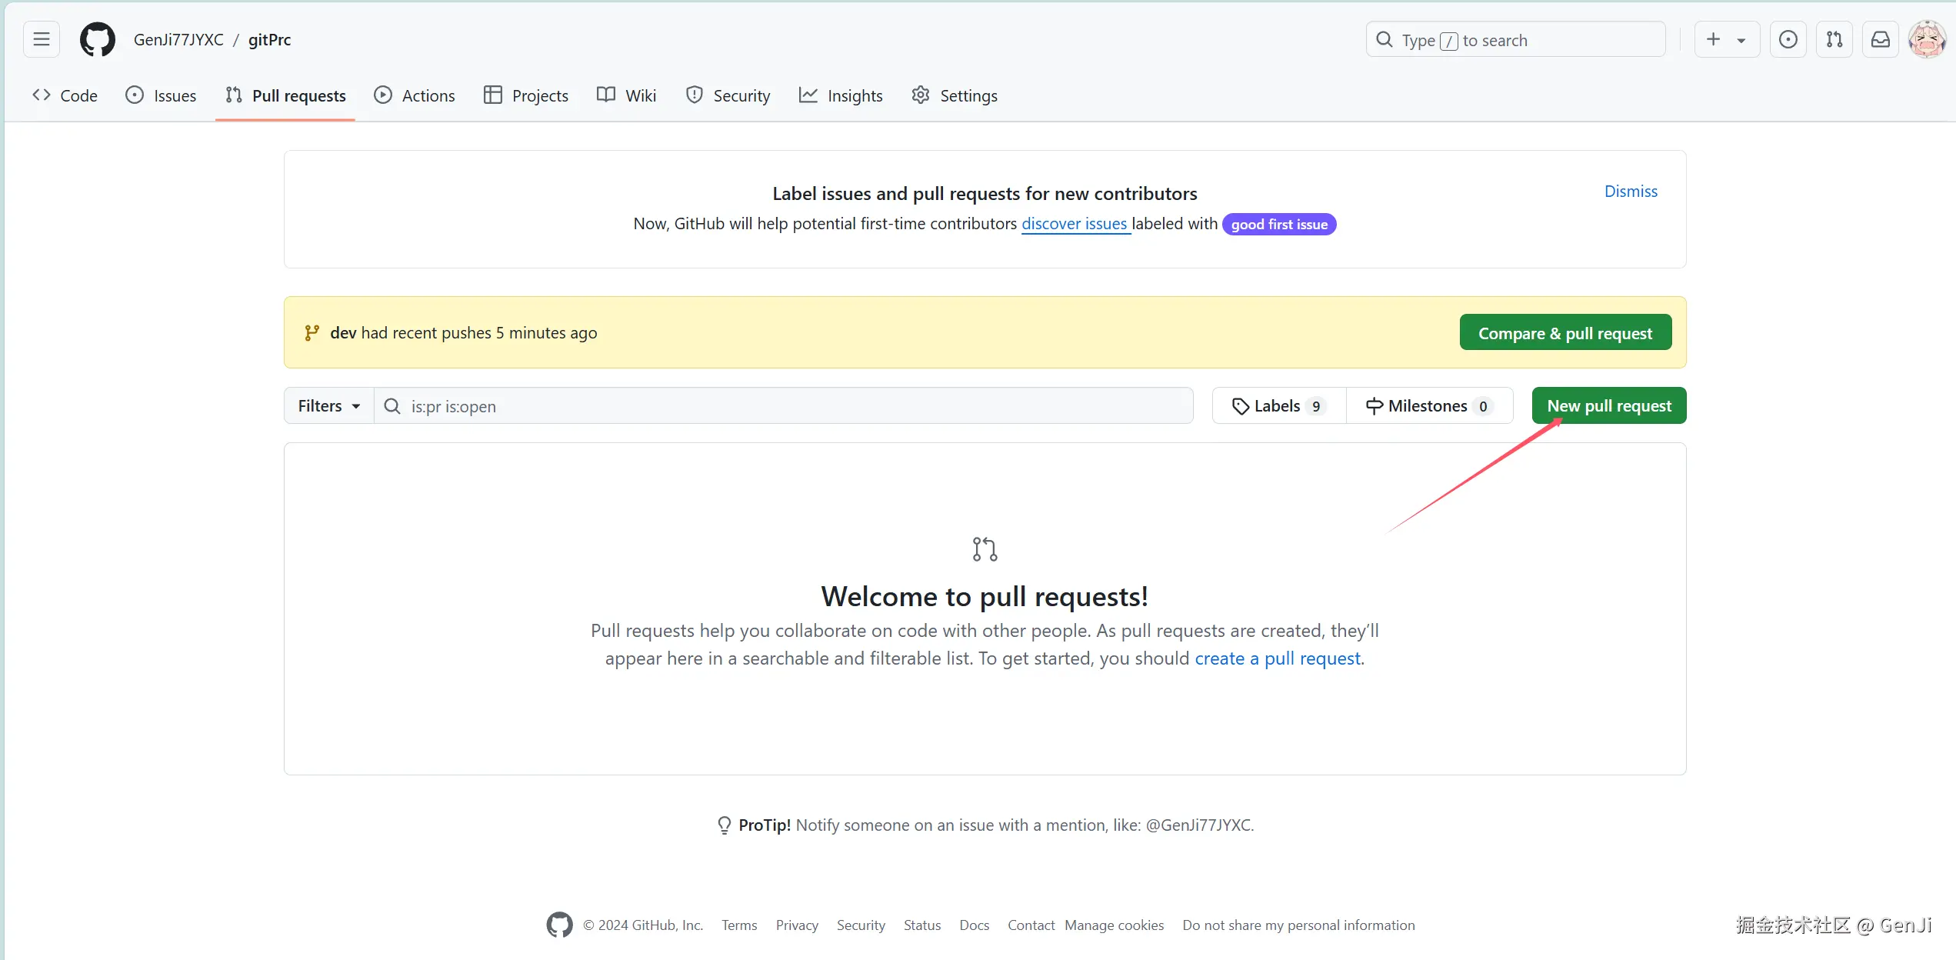Open the notifications inbox icon
Screen dimensions: 1956x960
tap(1880, 39)
